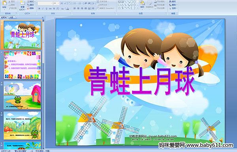Close the slide thumbnail pane
The width and height of the screenshot is (237, 152).
(x=43, y=17)
